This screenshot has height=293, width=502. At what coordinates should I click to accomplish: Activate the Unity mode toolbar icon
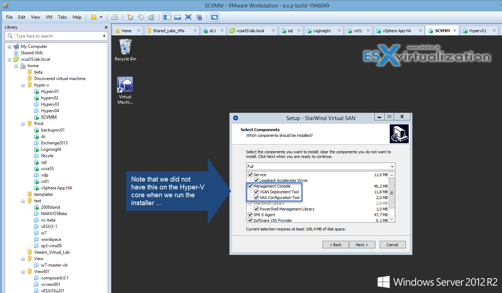(200, 17)
